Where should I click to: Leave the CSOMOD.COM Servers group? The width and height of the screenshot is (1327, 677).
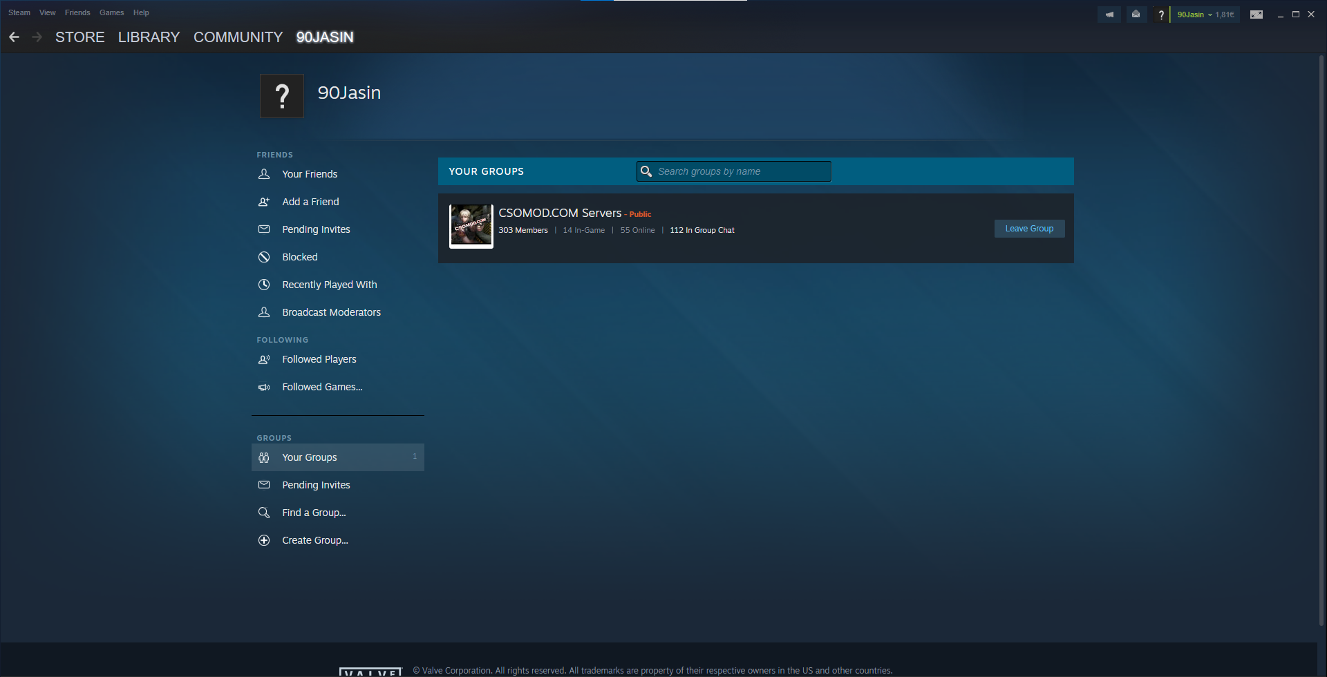pyautogui.click(x=1029, y=229)
